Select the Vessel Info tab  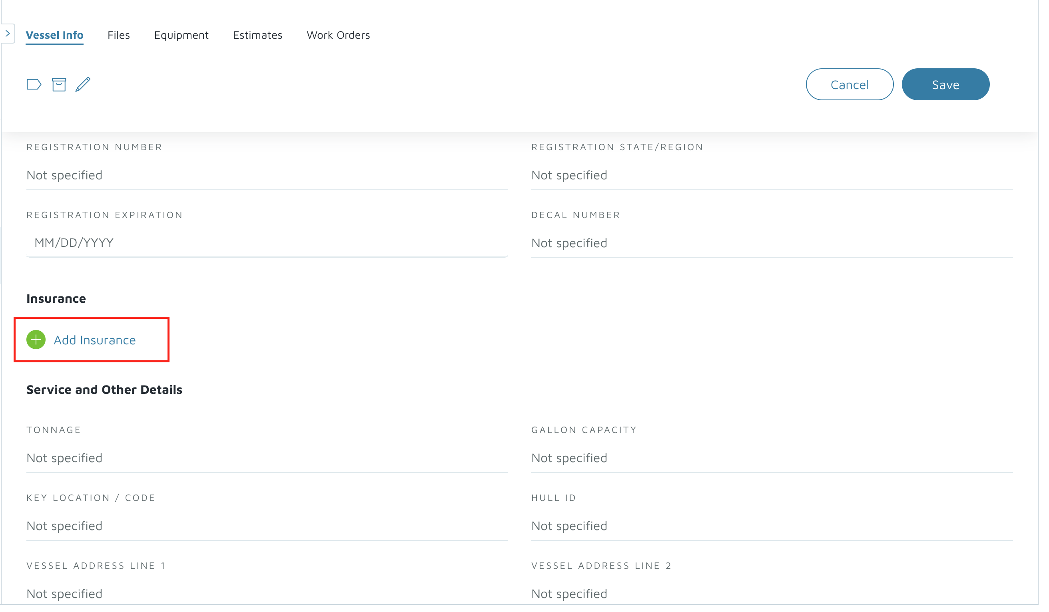(55, 36)
